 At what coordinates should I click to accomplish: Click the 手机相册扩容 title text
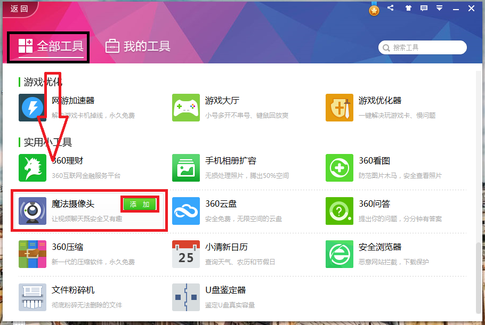tap(231, 161)
